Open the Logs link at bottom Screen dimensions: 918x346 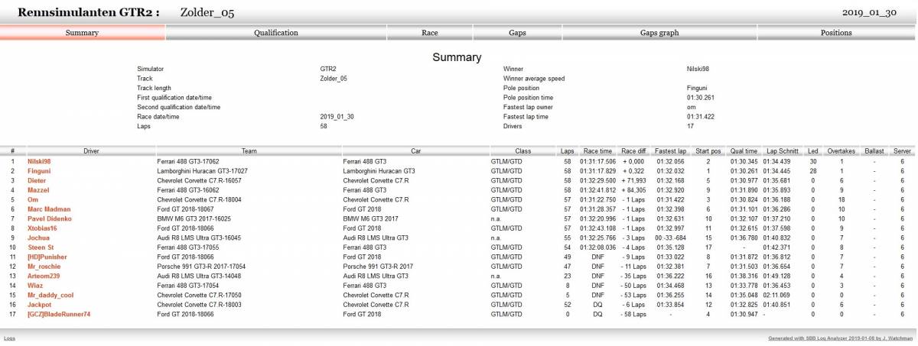[9, 338]
